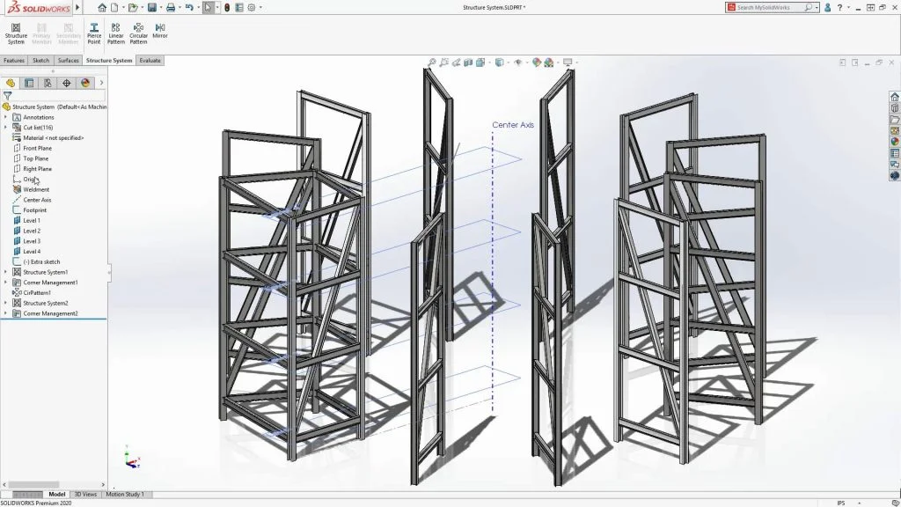This screenshot has width=901, height=507.
Task: Expand the Structure System1 feature node
Action: (x=5, y=271)
